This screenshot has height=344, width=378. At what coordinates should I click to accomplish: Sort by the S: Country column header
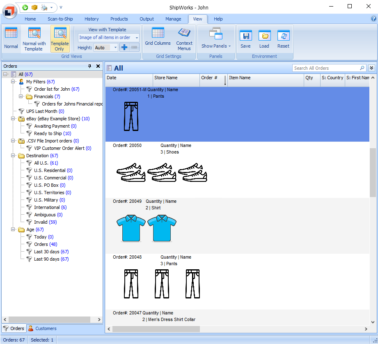(x=333, y=80)
